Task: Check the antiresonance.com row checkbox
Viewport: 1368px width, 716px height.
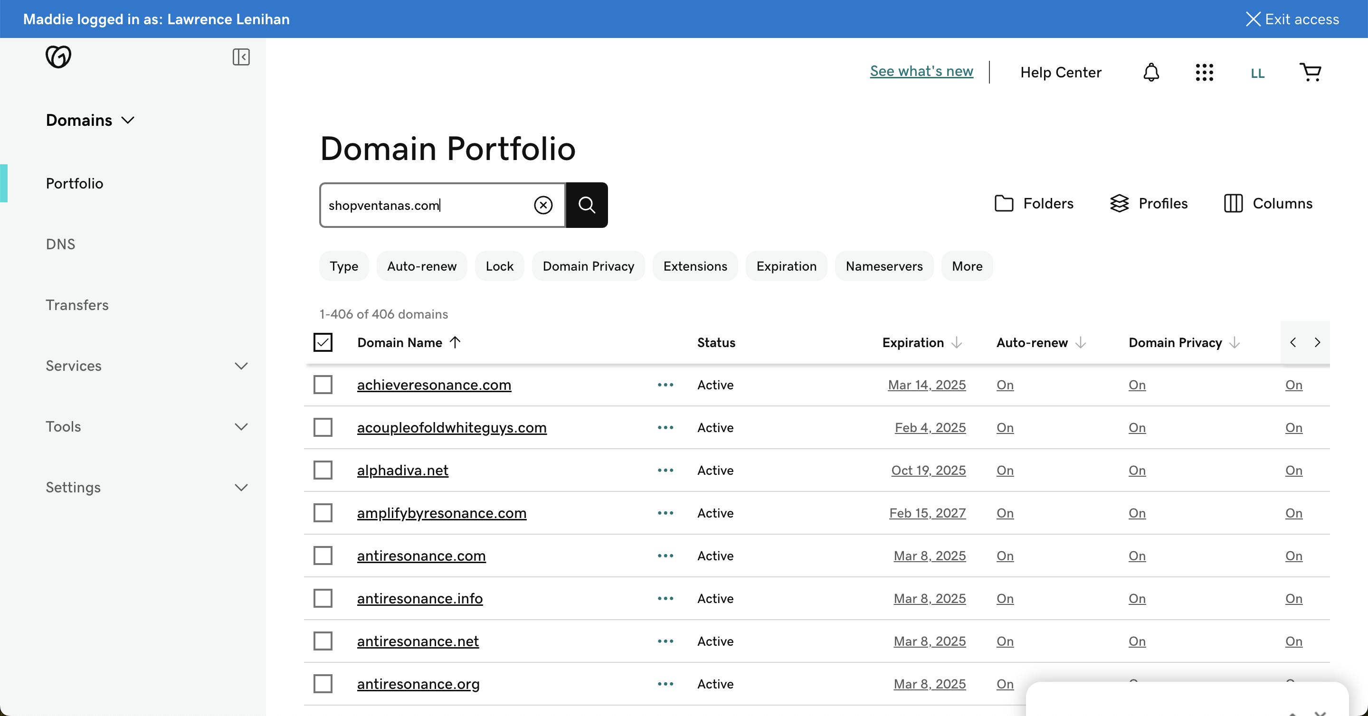Action: click(323, 556)
